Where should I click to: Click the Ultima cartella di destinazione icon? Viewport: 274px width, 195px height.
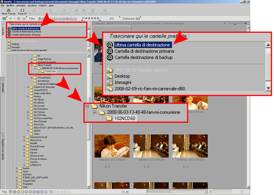9,29
